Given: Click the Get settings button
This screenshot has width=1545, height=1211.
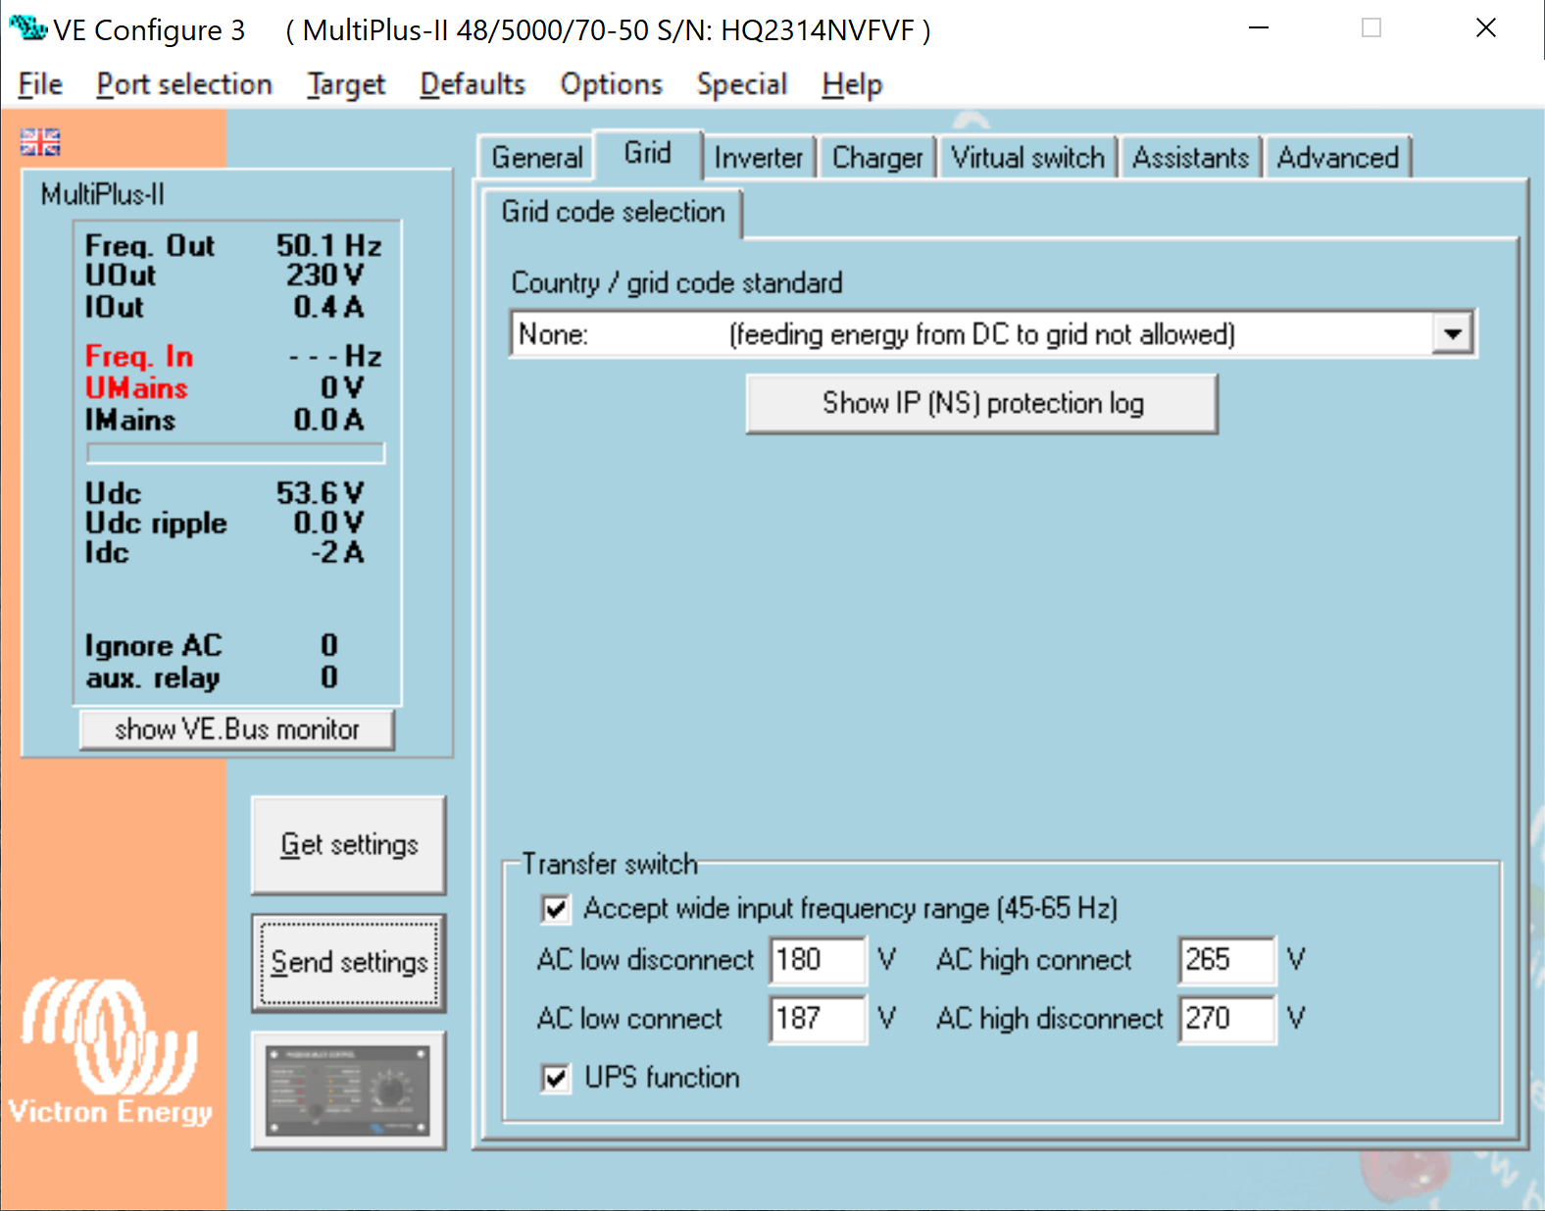Looking at the screenshot, I should [349, 845].
